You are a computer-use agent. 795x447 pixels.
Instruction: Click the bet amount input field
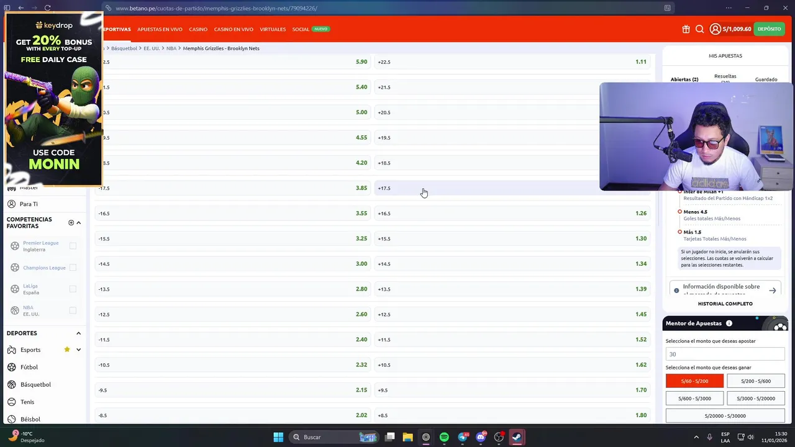[725, 354]
